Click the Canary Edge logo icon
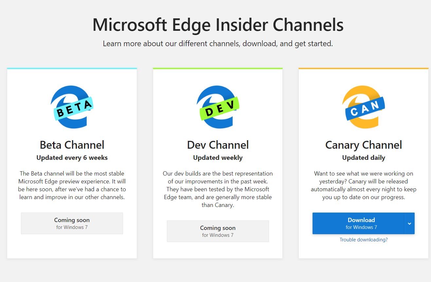431x282 pixels. pyautogui.click(x=364, y=107)
